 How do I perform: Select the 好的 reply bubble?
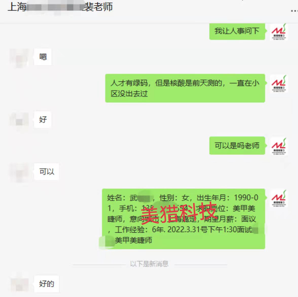coord(47,284)
